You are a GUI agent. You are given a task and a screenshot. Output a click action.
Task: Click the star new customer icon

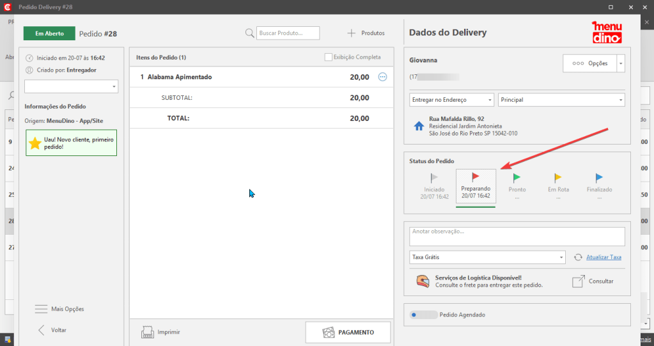coord(35,143)
